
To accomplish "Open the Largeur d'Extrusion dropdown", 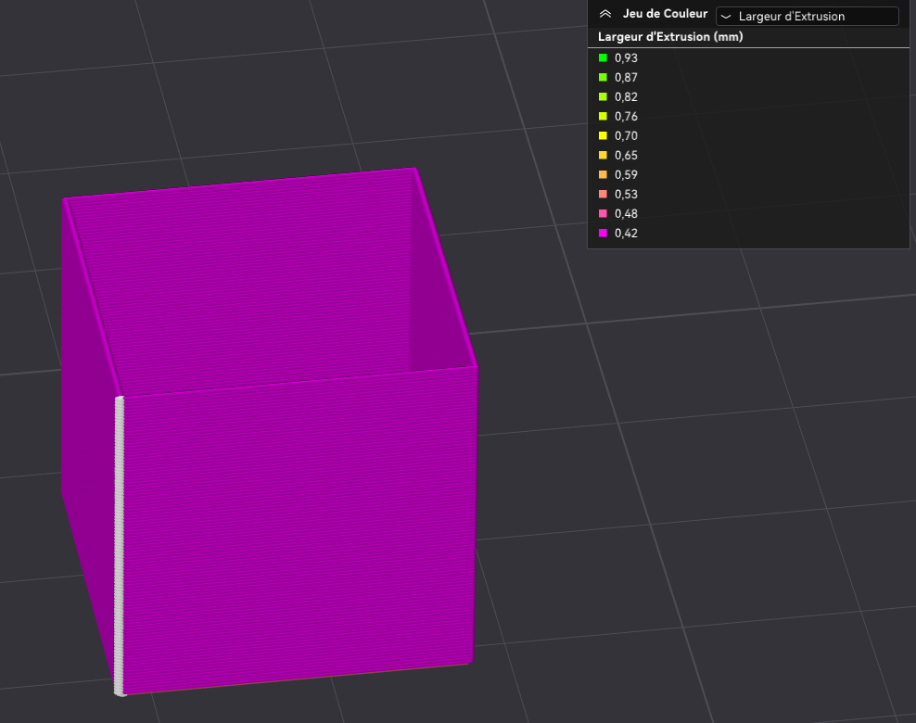I will pos(807,17).
